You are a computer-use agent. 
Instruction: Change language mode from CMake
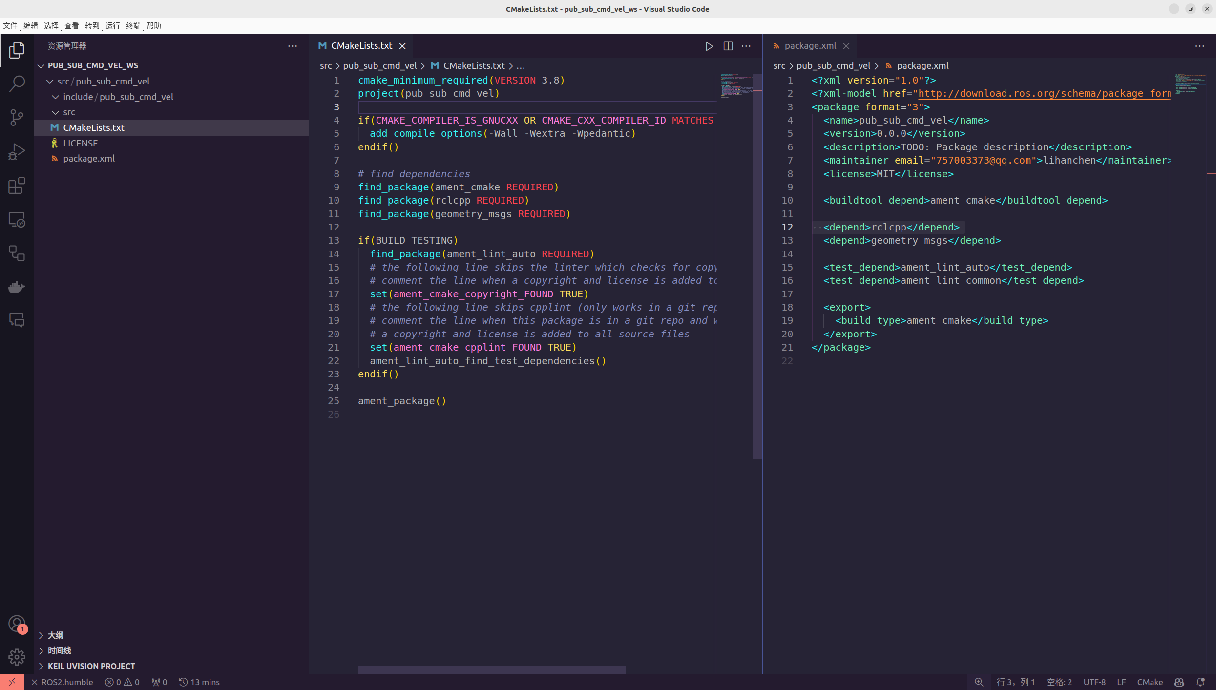(1150, 682)
